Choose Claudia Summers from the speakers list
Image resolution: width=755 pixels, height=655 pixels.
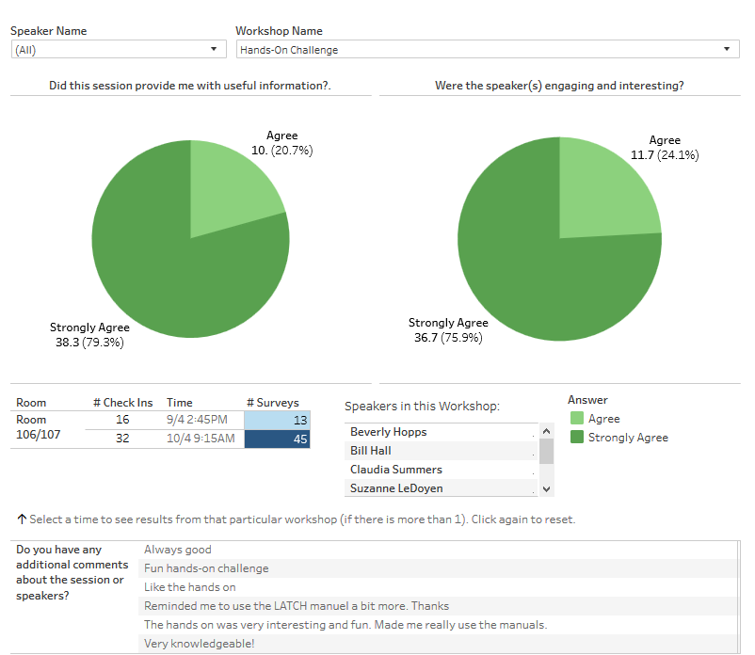click(x=395, y=470)
